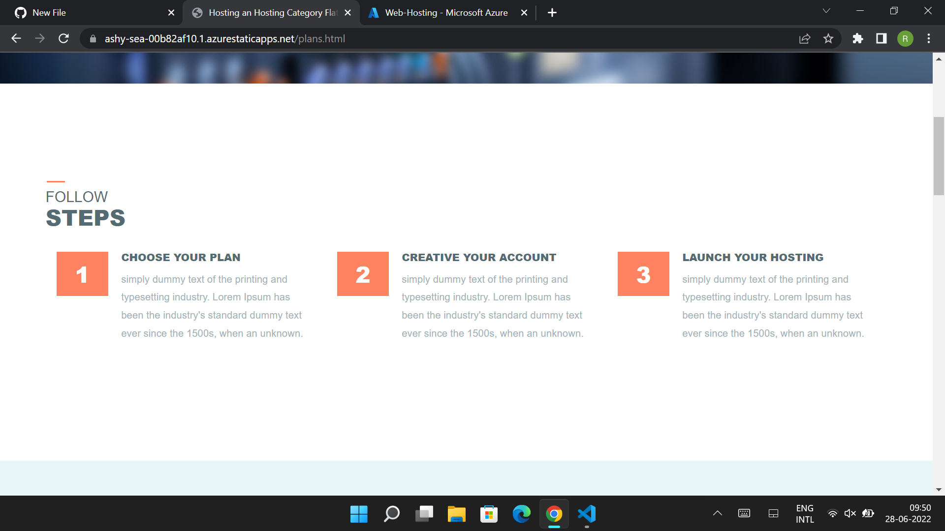Click the orange step 1 box

82,274
